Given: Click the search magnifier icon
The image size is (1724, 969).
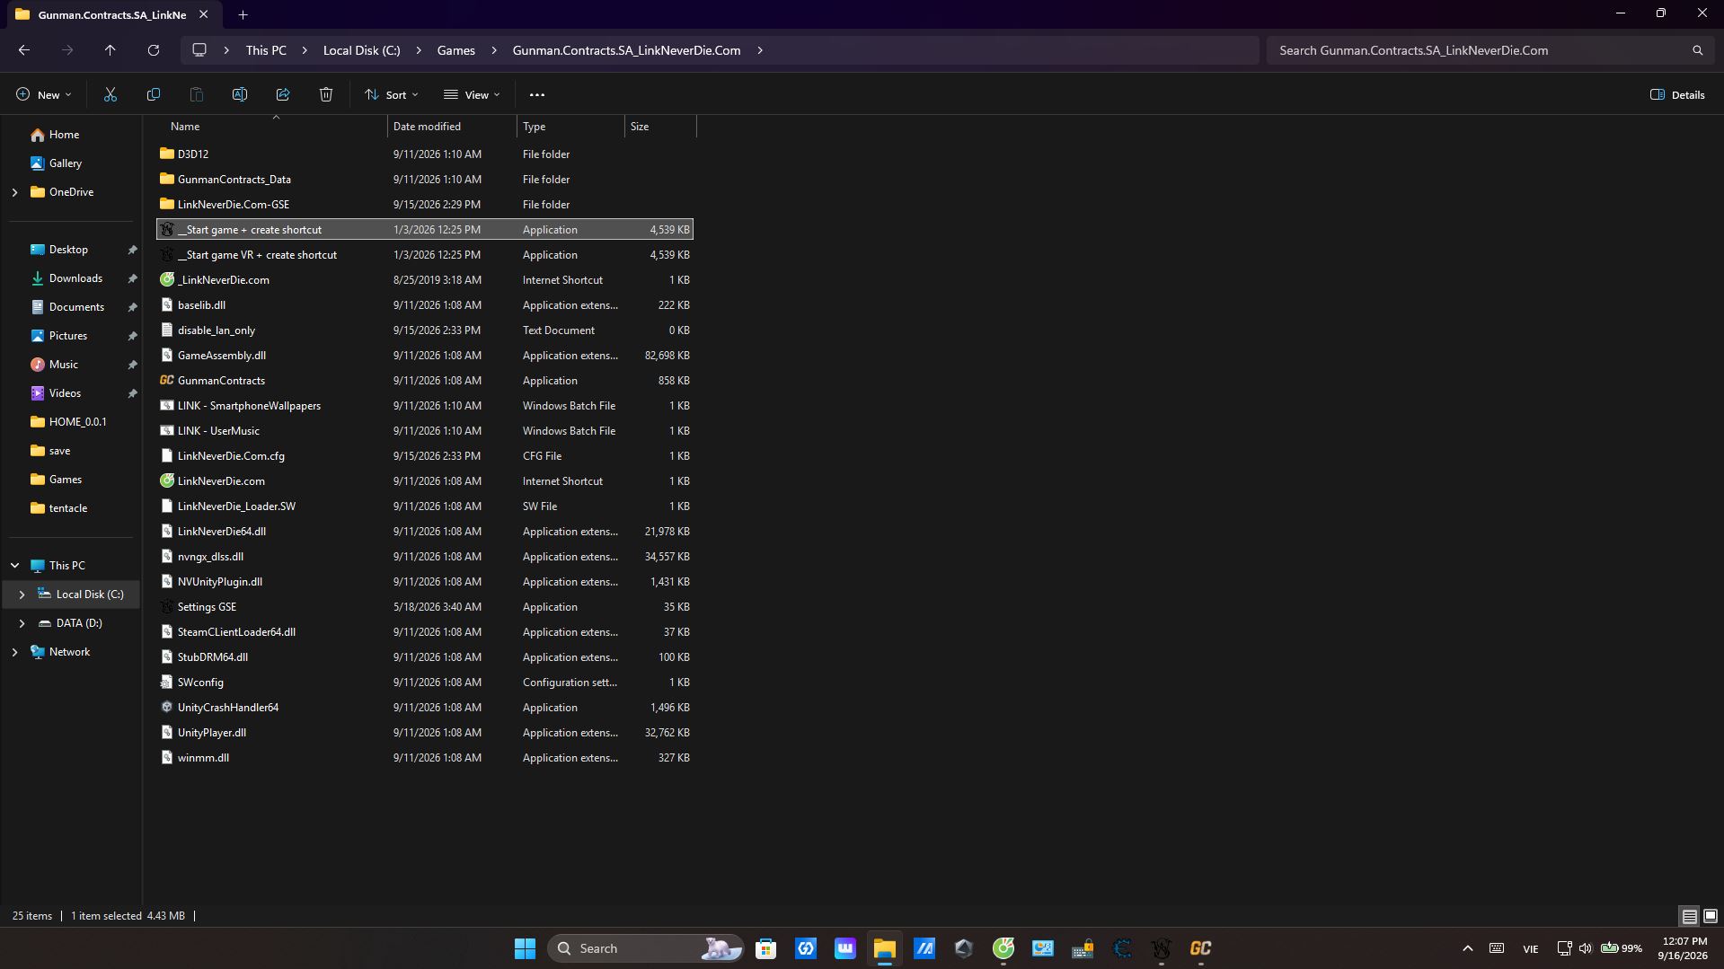Looking at the screenshot, I should tap(1697, 50).
